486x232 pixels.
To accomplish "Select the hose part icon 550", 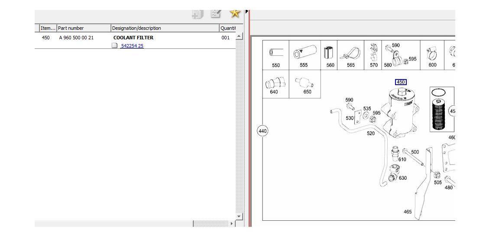I will point(276,53).
